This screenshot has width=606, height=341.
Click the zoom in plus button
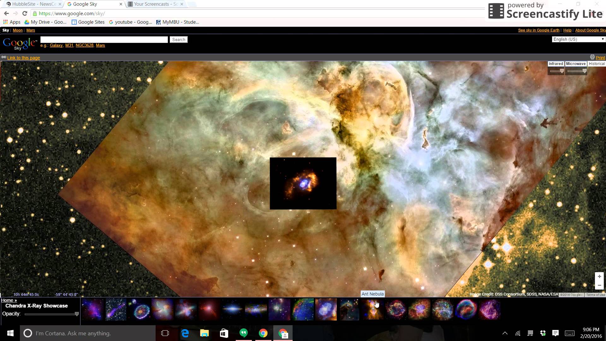click(599, 277)
